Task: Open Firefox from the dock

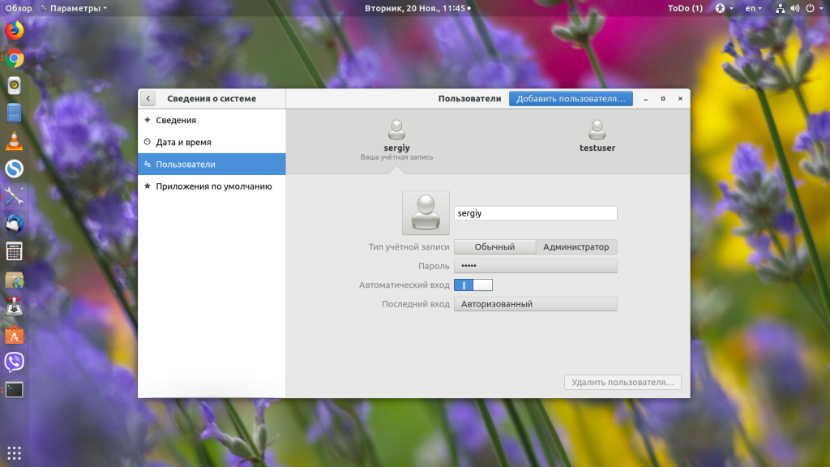Action: (x=15, y=30)
